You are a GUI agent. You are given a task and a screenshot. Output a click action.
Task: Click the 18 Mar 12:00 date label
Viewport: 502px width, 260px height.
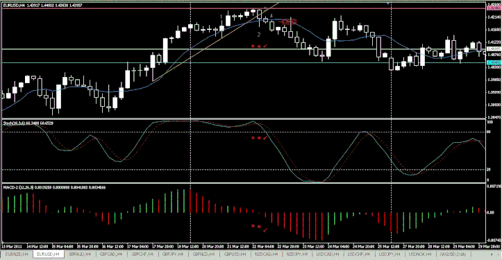187,247
